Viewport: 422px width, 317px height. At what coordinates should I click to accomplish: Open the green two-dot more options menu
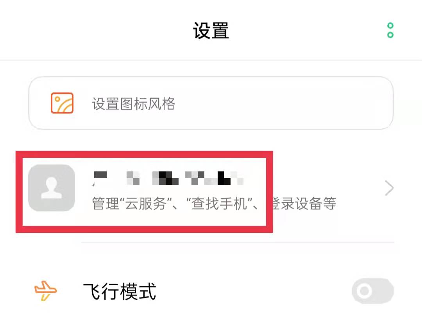pos(390,30)
